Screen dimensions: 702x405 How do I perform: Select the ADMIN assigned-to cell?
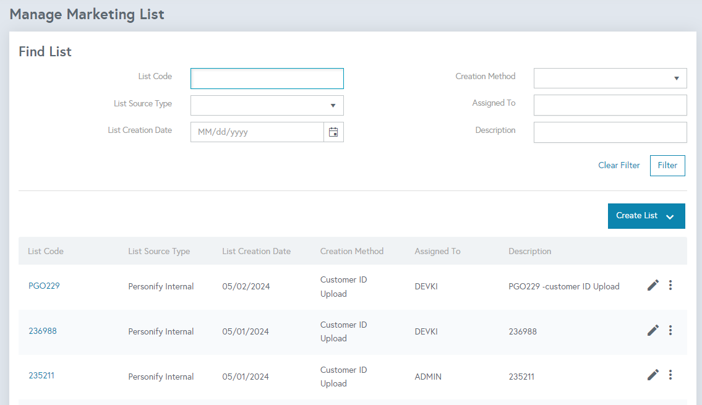tap(428, 377)
